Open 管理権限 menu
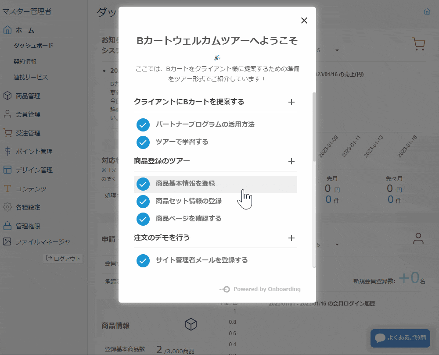The height and width of the screenshot is (355, 439). click(x=28, y=226)
